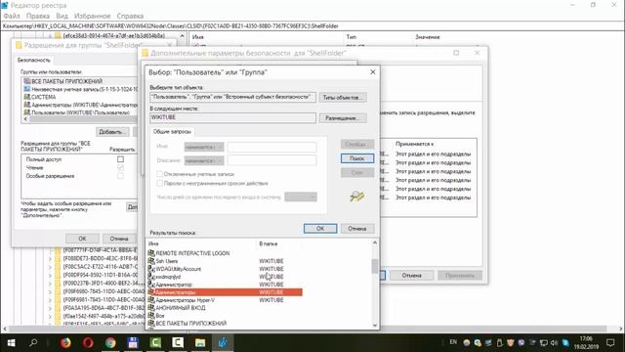The width and height of the screenshot is (625, 352).
Task: Expand the {F09F6980-7845 registry key
Action: [50, 291]
